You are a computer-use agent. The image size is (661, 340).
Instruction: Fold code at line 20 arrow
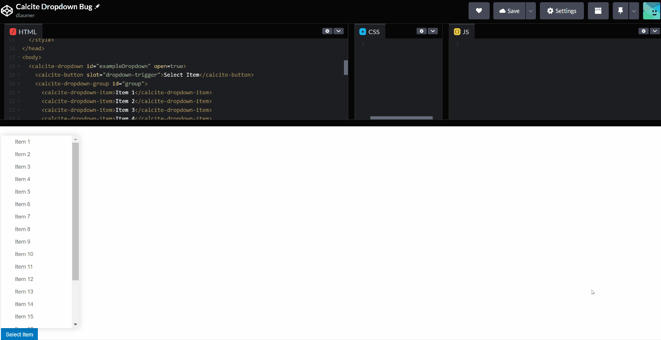click(x=18, y=84)
